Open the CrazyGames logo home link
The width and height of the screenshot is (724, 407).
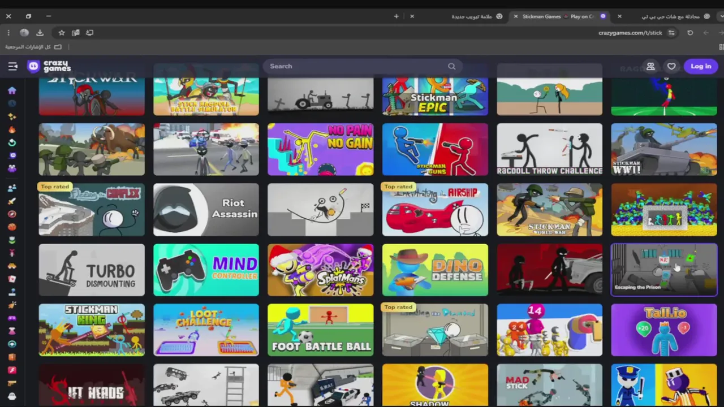point(49,66)
